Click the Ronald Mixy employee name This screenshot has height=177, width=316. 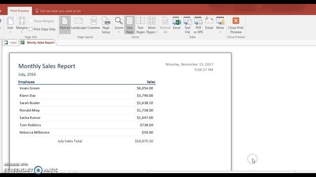click(30, 110)
